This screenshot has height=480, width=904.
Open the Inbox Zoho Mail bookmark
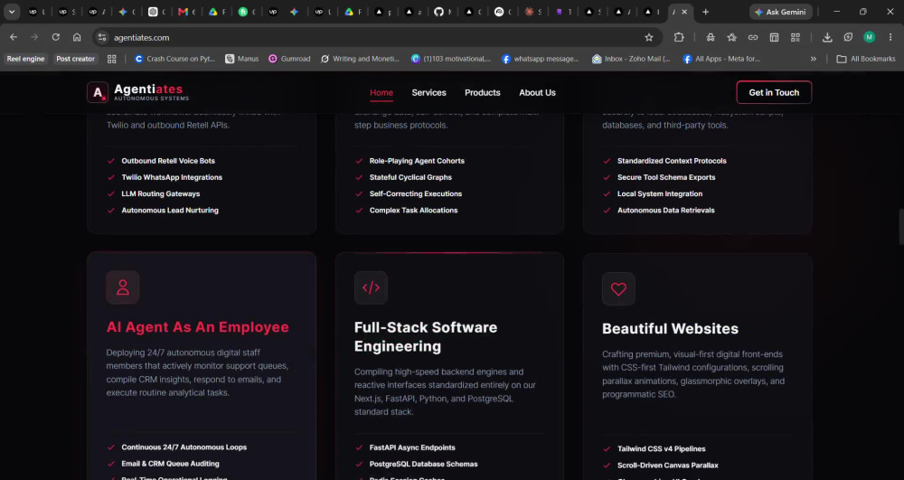[x=632, y=59]
